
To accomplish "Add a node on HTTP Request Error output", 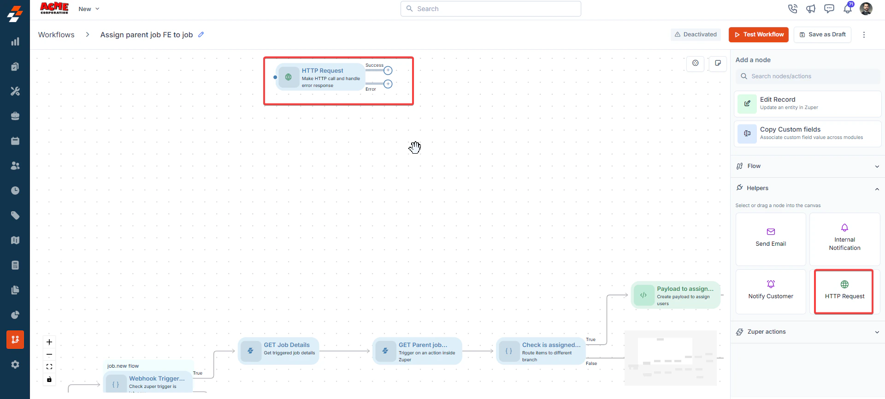I will point(388,84).
